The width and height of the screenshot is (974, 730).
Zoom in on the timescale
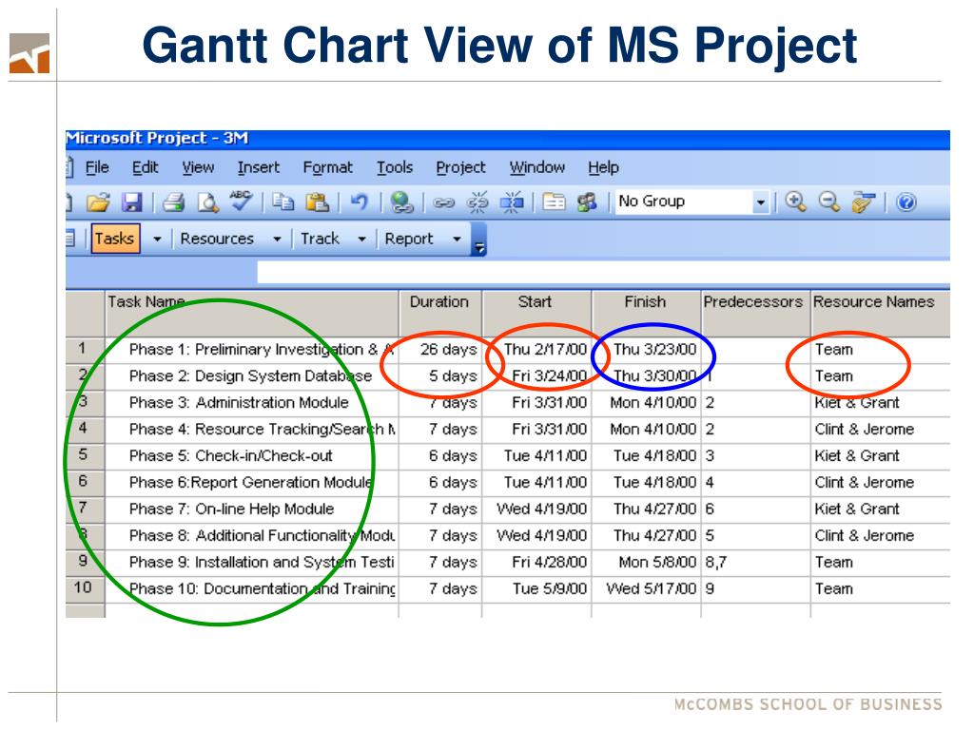(x=795, y=202)
